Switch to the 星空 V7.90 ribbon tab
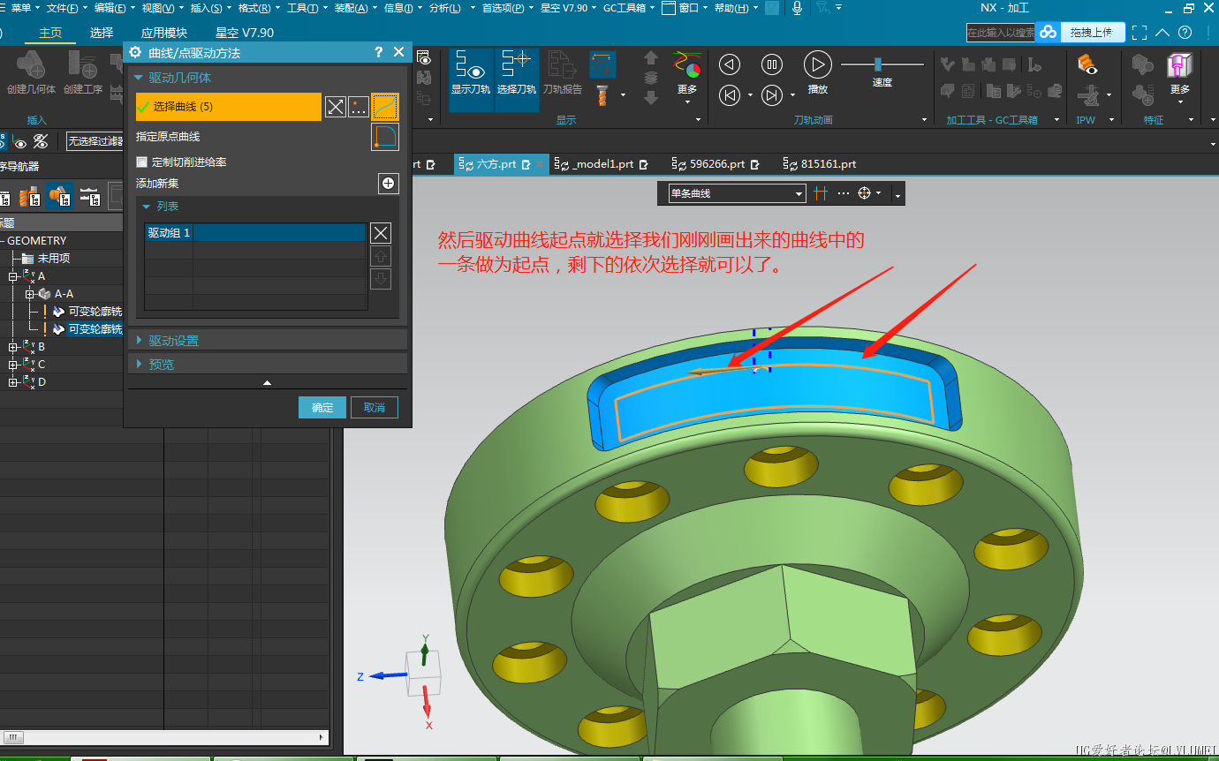1219x761 pixels. click(245, 33)
